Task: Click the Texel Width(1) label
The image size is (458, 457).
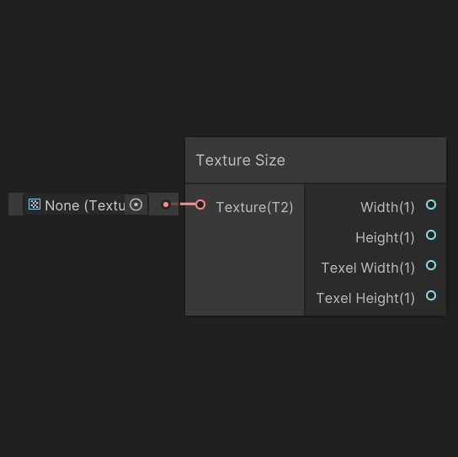Action: pos(368,268)
